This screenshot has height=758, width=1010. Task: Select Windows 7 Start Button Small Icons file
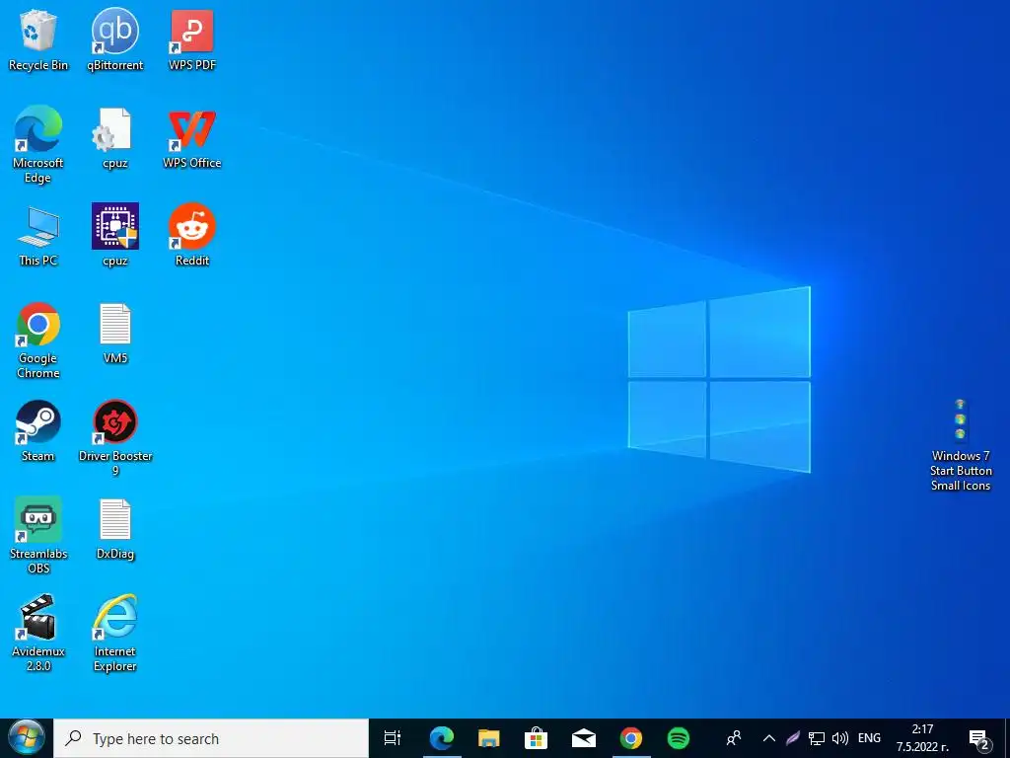click(x=961, y=446)
